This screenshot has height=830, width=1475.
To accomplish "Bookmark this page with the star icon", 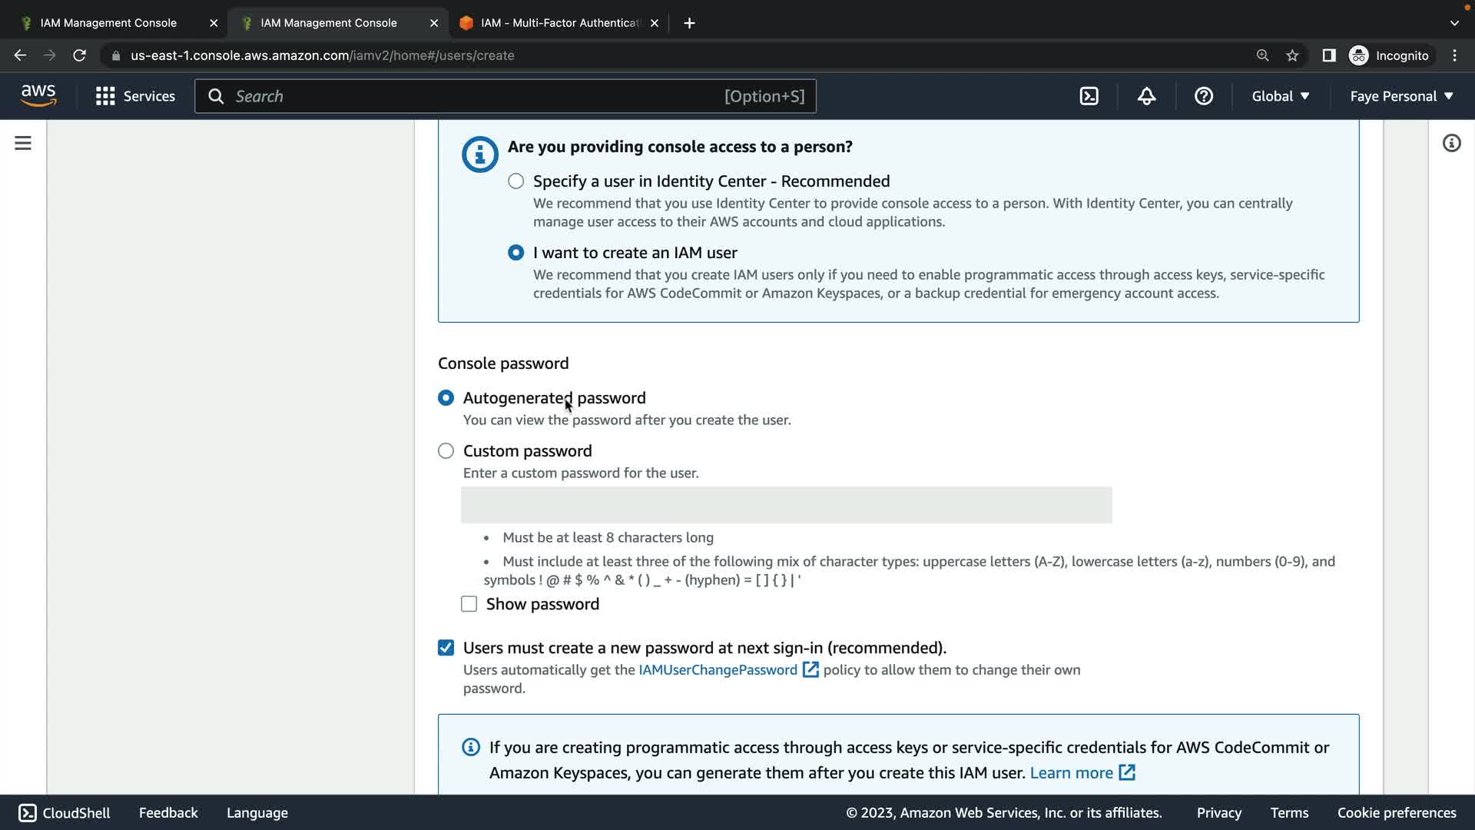I will click(x=1292, y=55).
